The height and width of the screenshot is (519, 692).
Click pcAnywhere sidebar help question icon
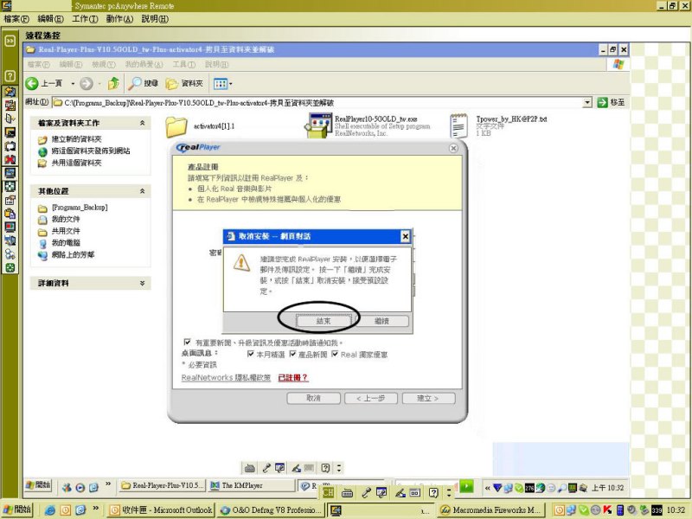coord(10,75)
